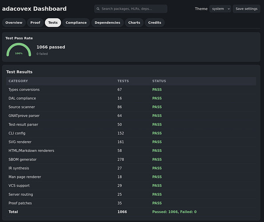
Task: Switch to the Charts tab
Action: [134, 23]
